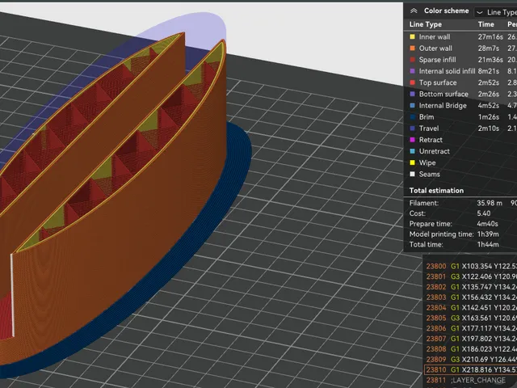
Task: Click the Line Type column header
Action: pyautogui.click(x=426, y=24)
